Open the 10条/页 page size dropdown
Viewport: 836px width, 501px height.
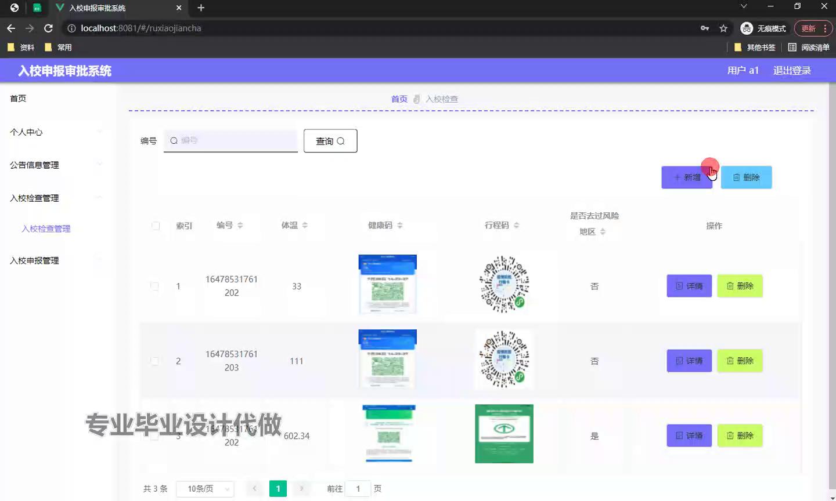tap(205, 489)
